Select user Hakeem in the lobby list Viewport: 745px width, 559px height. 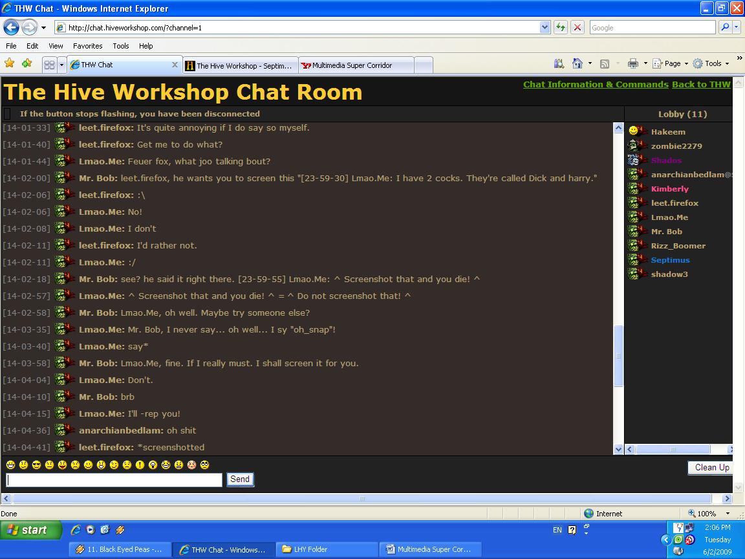click(x=668, y=132)
